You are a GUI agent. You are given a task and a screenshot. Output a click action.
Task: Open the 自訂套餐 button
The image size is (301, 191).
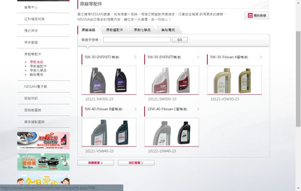136,163
